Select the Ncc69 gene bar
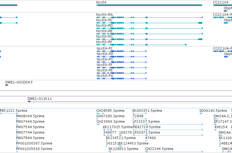The image size is (232, 153). [x=149, y=5]
